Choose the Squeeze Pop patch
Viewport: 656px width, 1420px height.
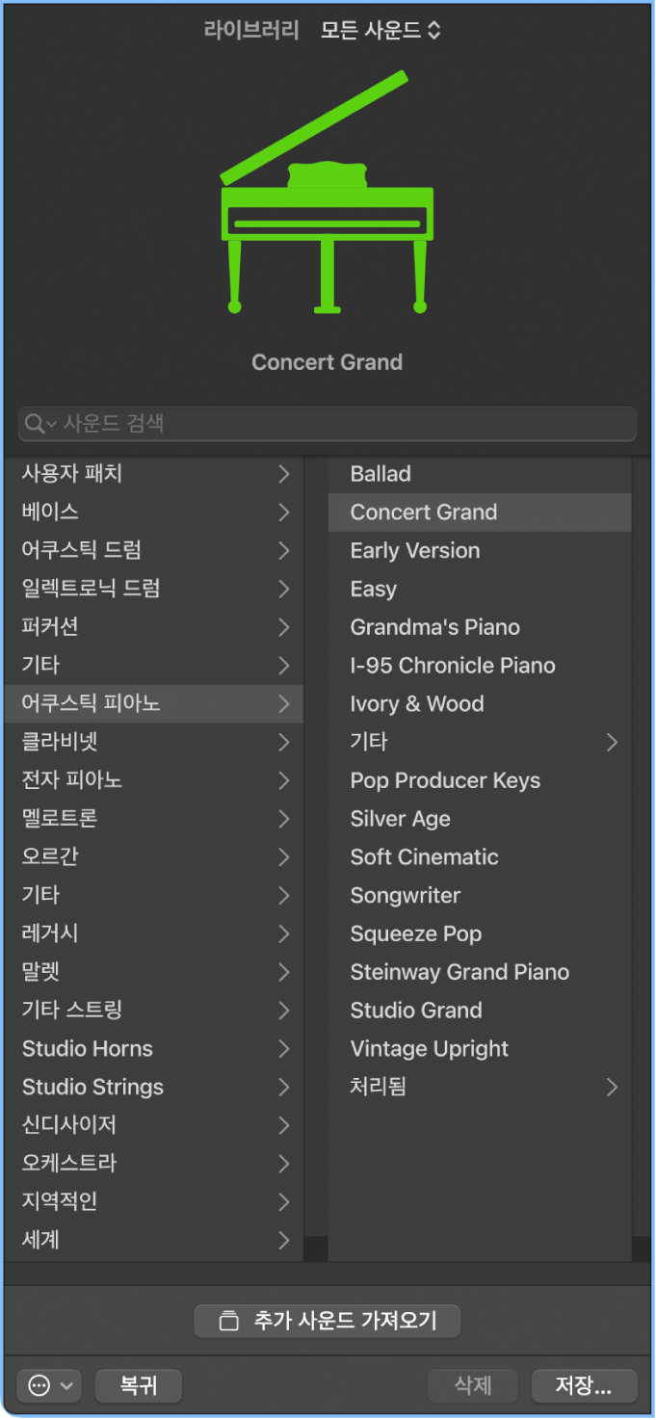click(480, 934)
